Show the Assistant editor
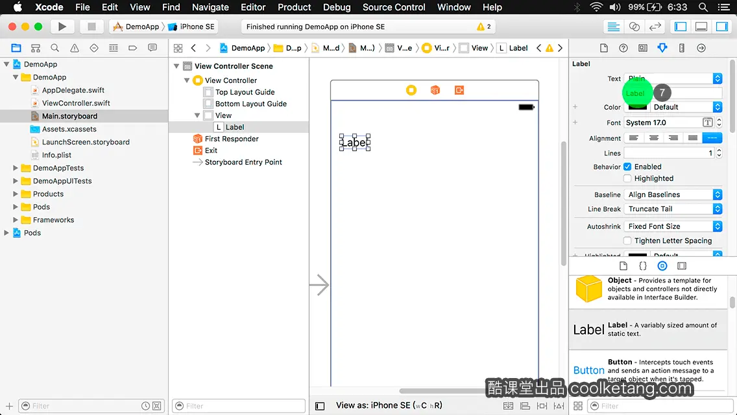 pos(634,27)
